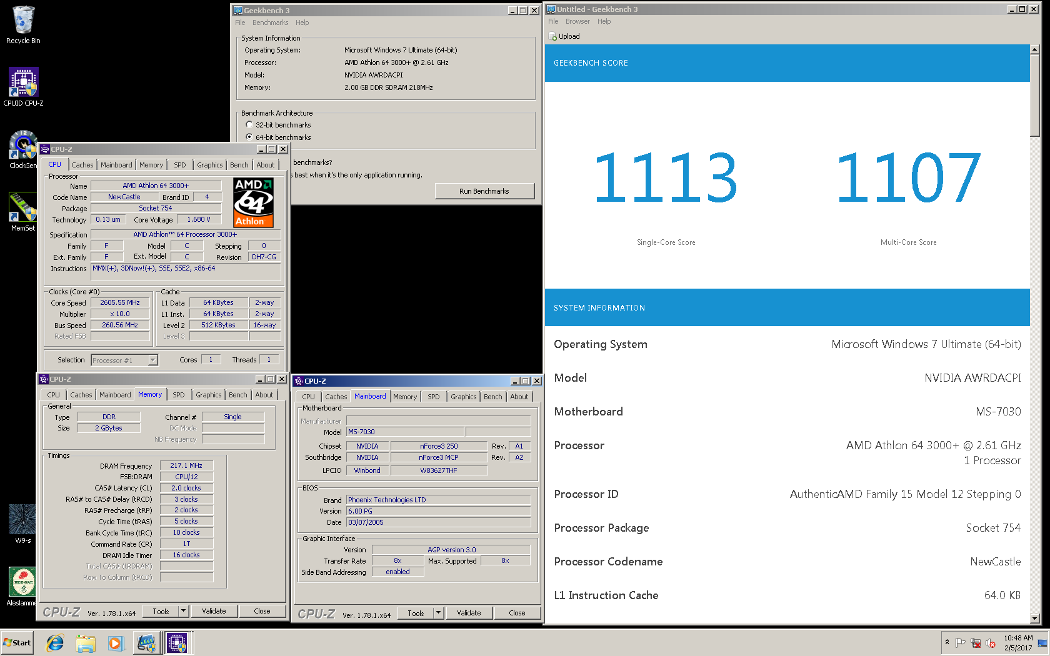Screen dimensions: 1050x656
Task: Click the Windows Start button
Action: click(x=17, y=643)
